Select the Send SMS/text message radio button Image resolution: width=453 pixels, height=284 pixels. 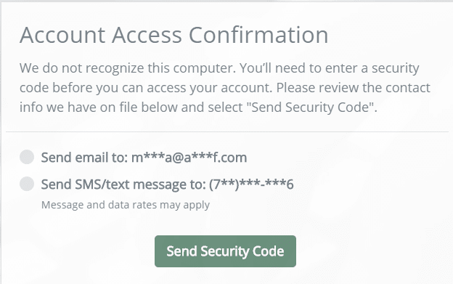coord(27,184)
